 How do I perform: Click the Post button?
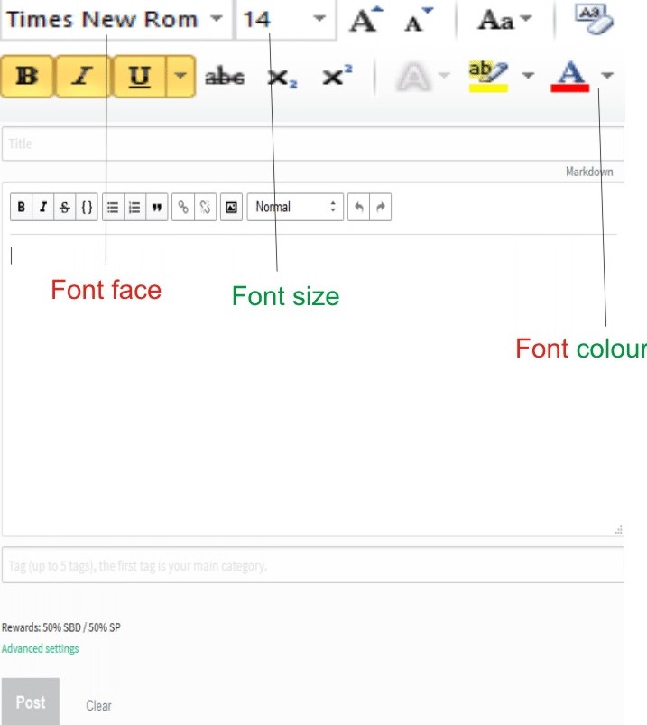[x=31, y=702]
